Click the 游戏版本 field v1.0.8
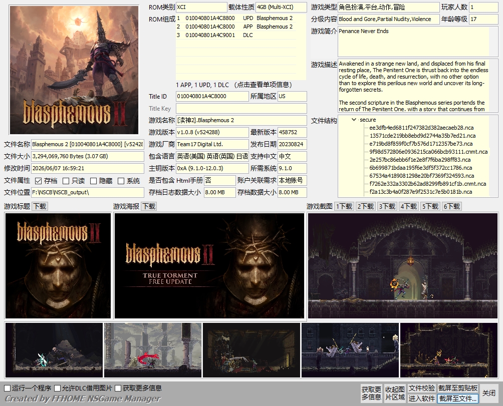The height and width of the screenshot is (406, 503). (x=212, y=132)
